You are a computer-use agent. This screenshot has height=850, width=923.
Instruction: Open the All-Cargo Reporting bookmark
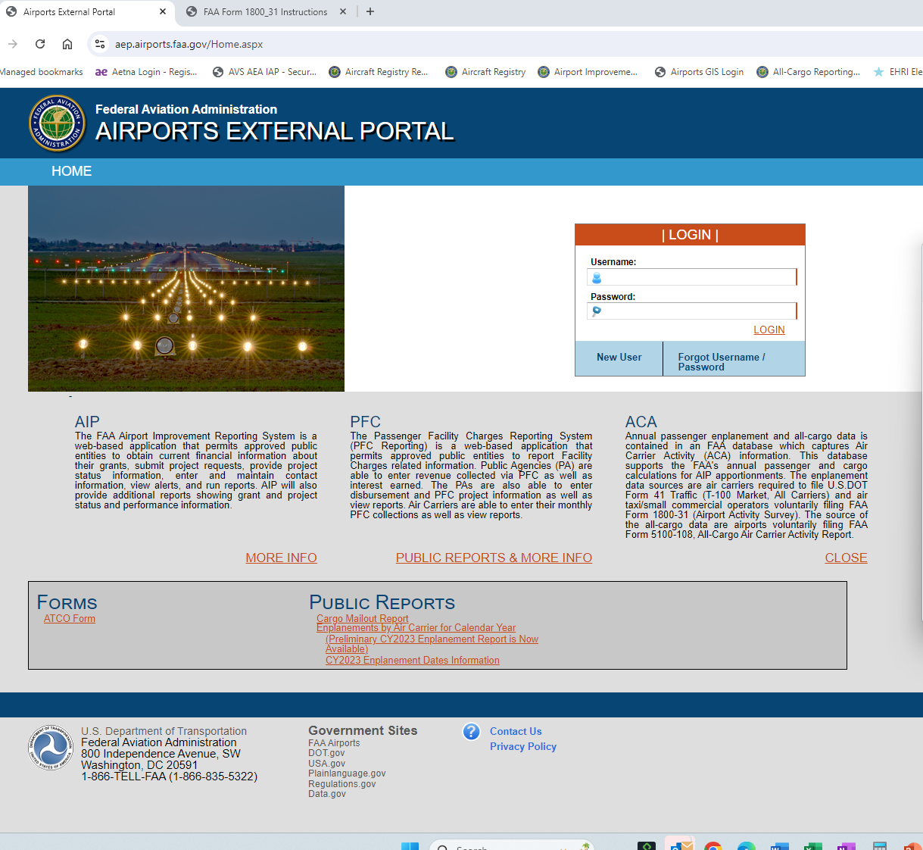click(809, 72)
